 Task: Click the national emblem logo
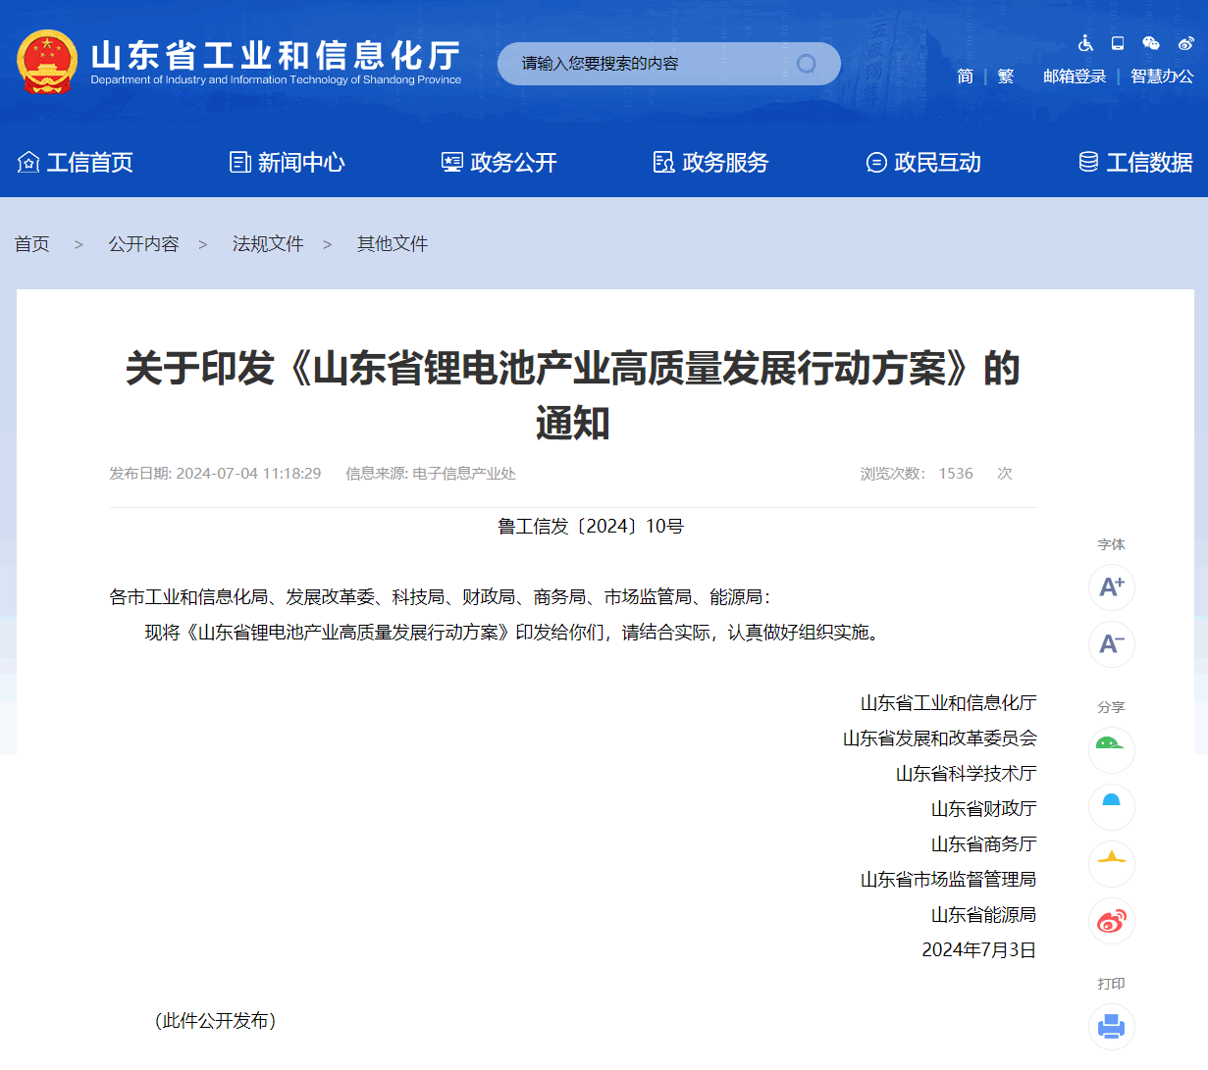point(47,62)
